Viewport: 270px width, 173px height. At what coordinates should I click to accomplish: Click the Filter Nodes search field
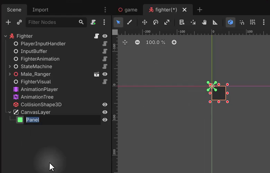(x=56, y=22)
